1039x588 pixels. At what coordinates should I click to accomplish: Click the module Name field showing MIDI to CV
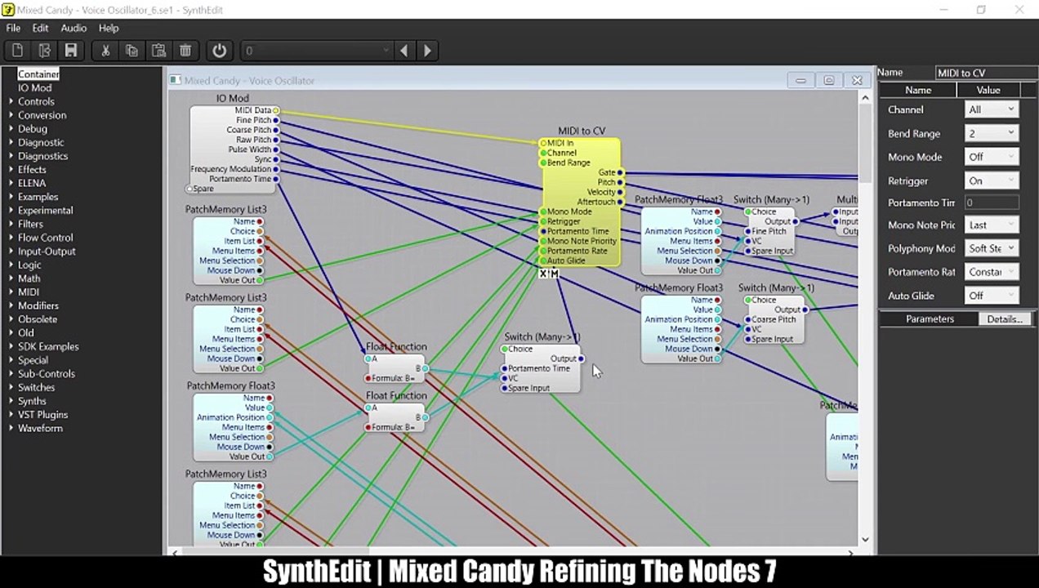coord(985,73)
